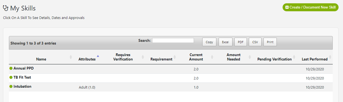Viewport: 343px width, 102px height.
Task: Sort by Requires Verification column
Action: click(x=123, y=57)
